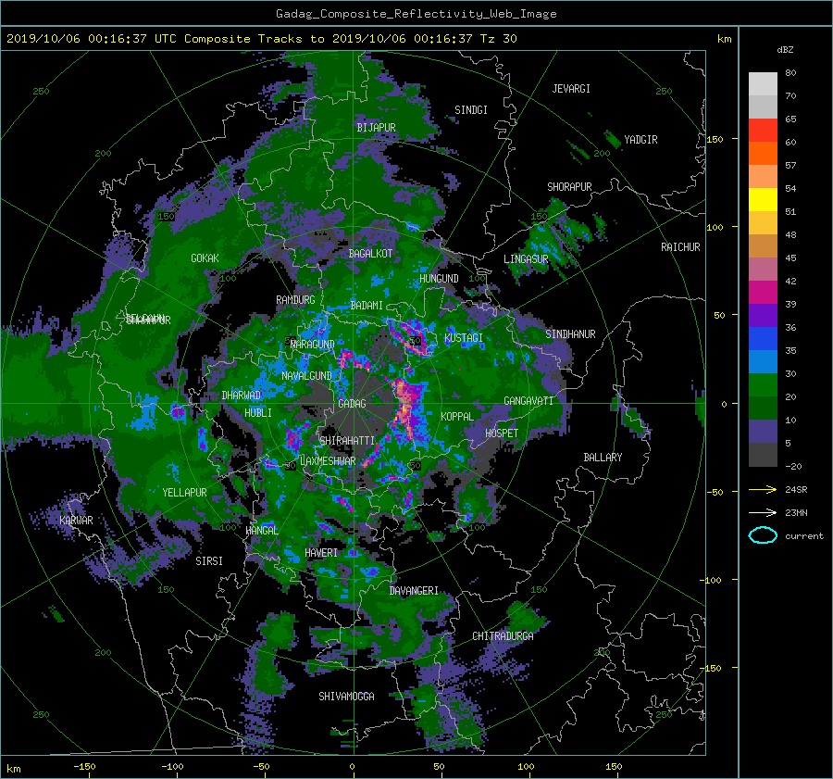Click the yellow 24SR arrow legend icon
Screen dimensions: 833x779
(763, 489)
